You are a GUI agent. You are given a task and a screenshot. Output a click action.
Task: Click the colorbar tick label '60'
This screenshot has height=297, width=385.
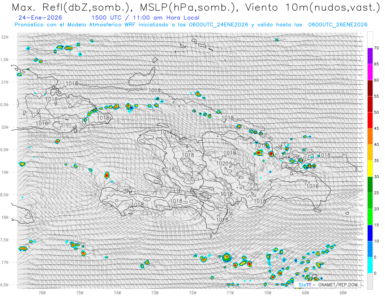[x=377, y=80]
